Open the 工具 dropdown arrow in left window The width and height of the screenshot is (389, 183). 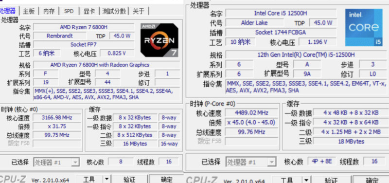[106, 179]
